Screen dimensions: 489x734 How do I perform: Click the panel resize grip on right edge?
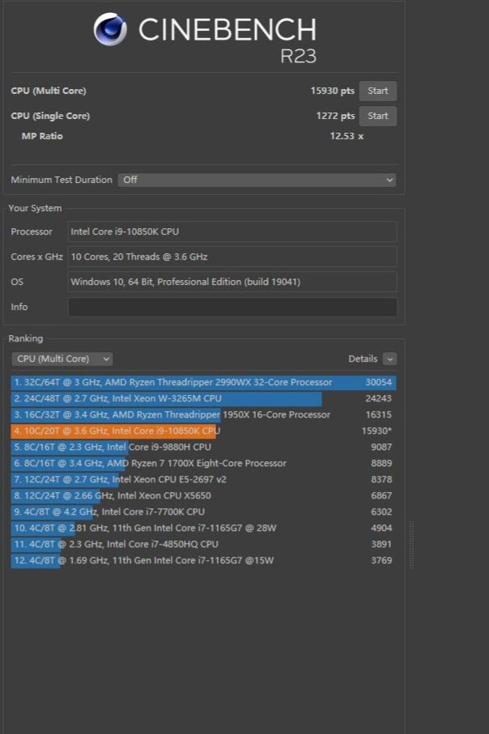[x=411, y=544]
